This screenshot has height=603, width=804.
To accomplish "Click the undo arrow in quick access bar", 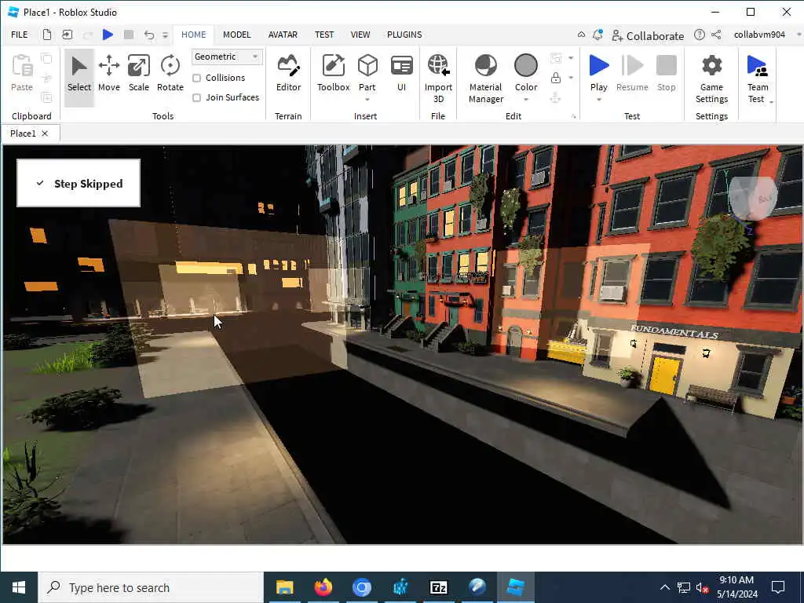I will pos(148,35).
